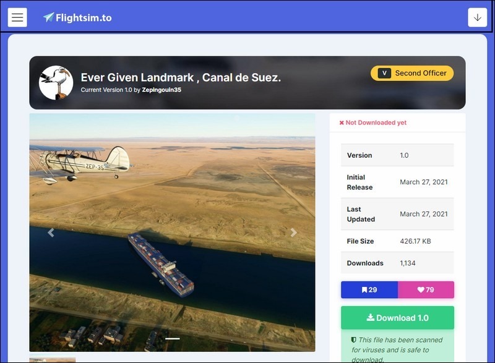Open Zepingouin35 author profile link
This screenshot has width=495, height=363.
tap(161, 90)
